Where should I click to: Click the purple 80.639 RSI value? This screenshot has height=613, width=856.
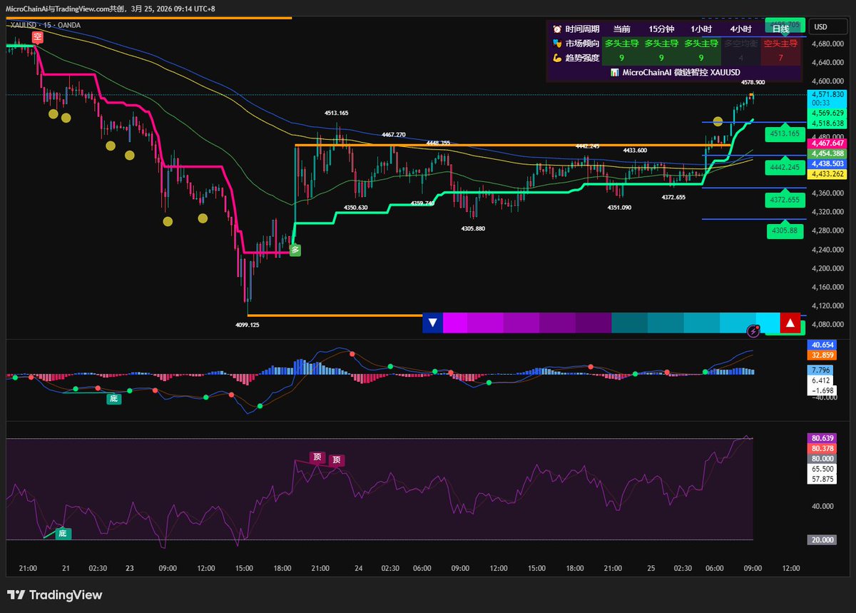823,438
